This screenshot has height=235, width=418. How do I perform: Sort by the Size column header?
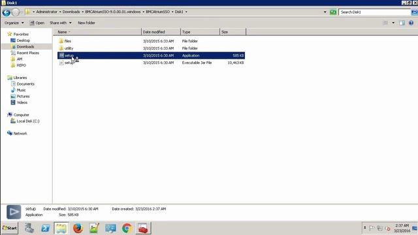point(233,32)
